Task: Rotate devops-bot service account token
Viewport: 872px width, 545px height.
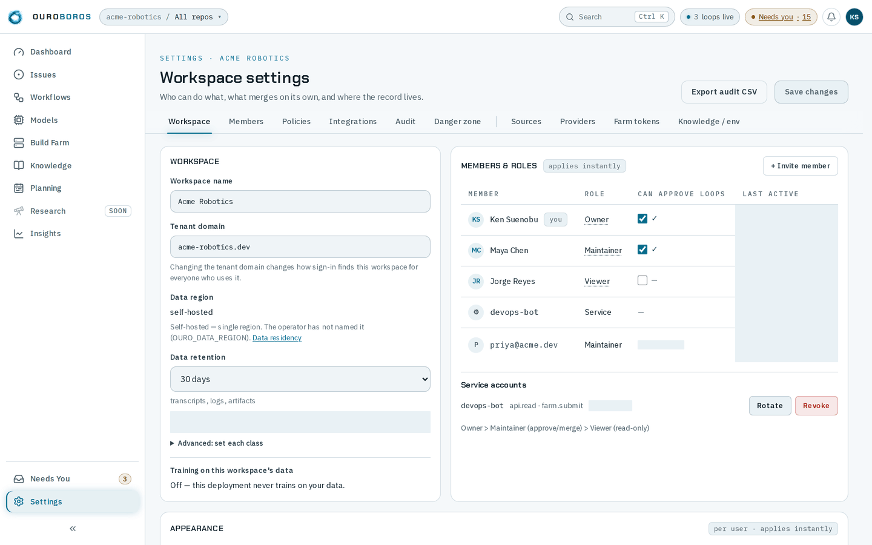Action: (770, 406)
